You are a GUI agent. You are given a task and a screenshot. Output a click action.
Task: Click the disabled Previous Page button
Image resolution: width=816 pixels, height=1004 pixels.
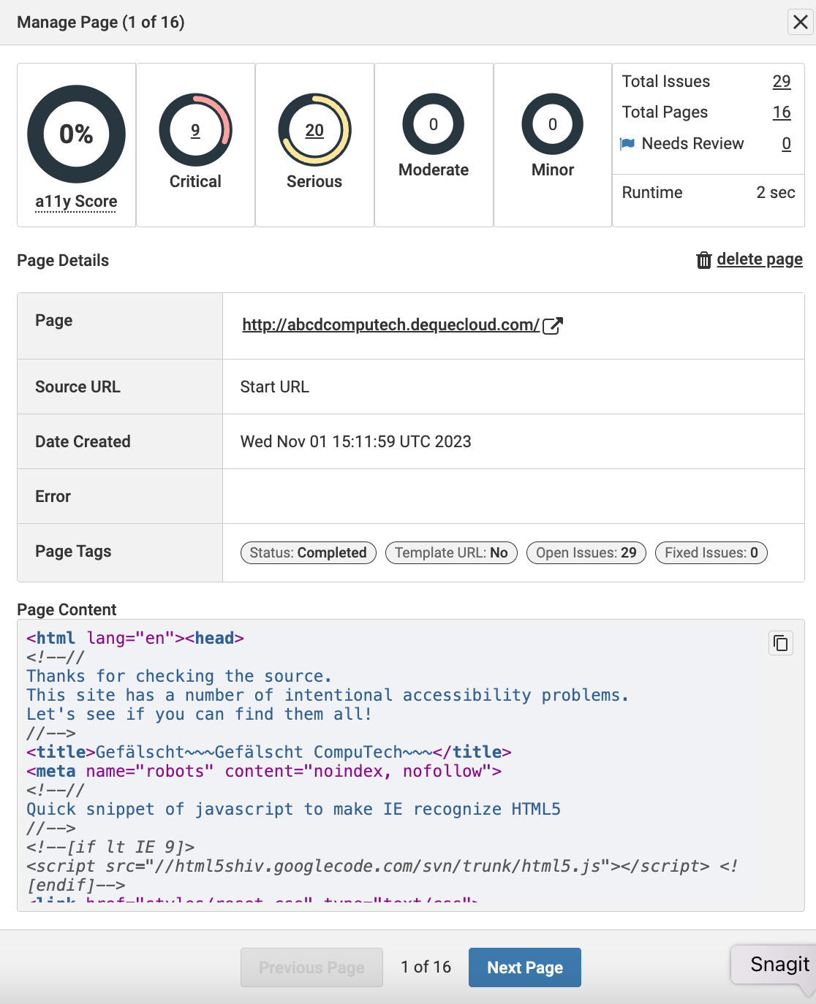click(311, 967)
